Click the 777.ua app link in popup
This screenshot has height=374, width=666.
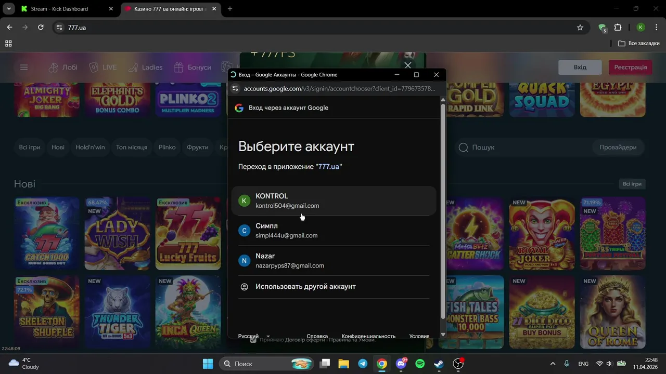[329, 167]
